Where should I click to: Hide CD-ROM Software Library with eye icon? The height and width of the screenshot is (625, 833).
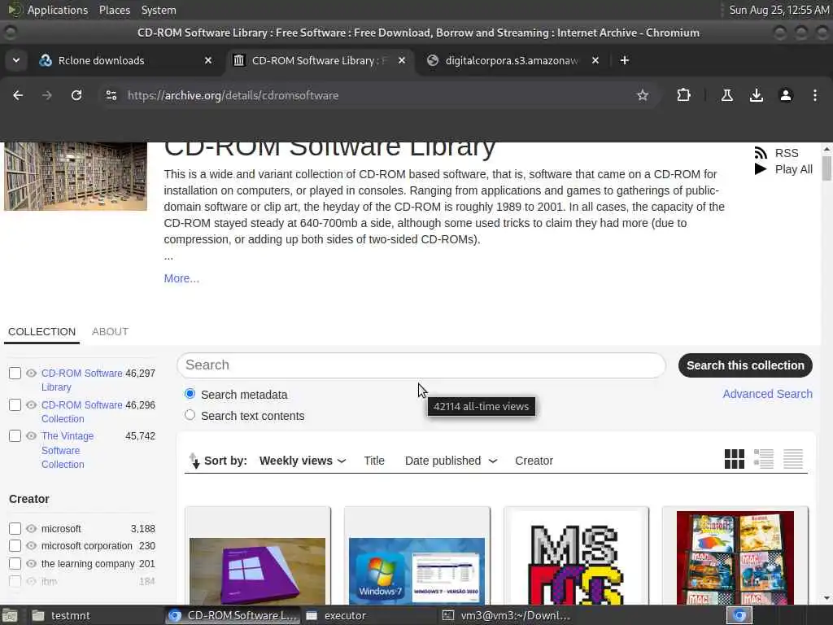pos(32,373)
